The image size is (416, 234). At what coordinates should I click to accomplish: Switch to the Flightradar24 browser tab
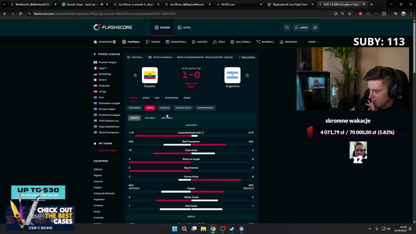point(291,5)
